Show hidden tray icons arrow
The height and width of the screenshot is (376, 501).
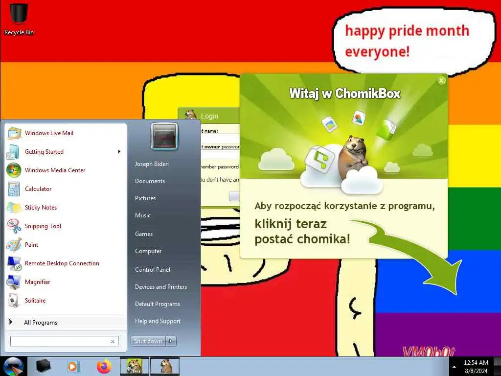click(454, 367)
